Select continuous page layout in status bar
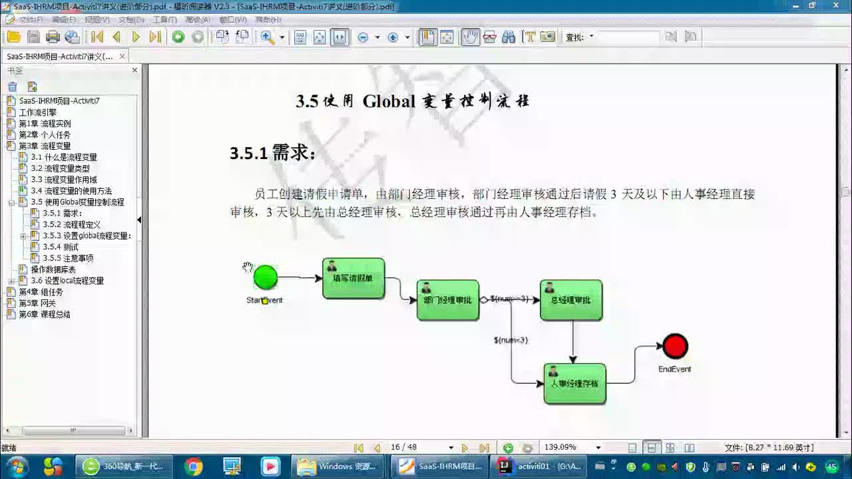 click(652, 448)
